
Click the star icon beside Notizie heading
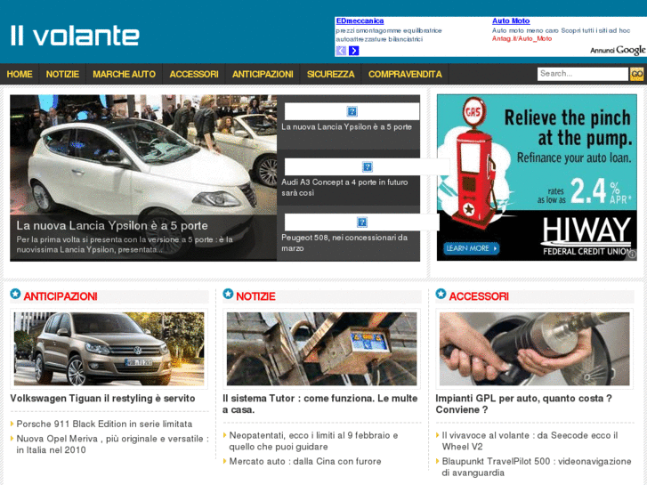228,294
